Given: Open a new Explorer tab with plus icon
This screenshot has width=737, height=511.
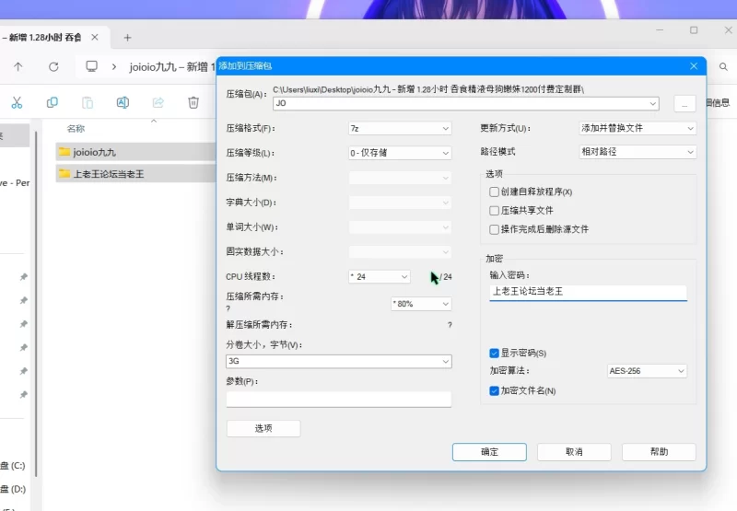Looking at the screenshot, I should pos(127,38).
